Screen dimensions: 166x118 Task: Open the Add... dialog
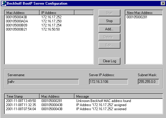point(109,29)
